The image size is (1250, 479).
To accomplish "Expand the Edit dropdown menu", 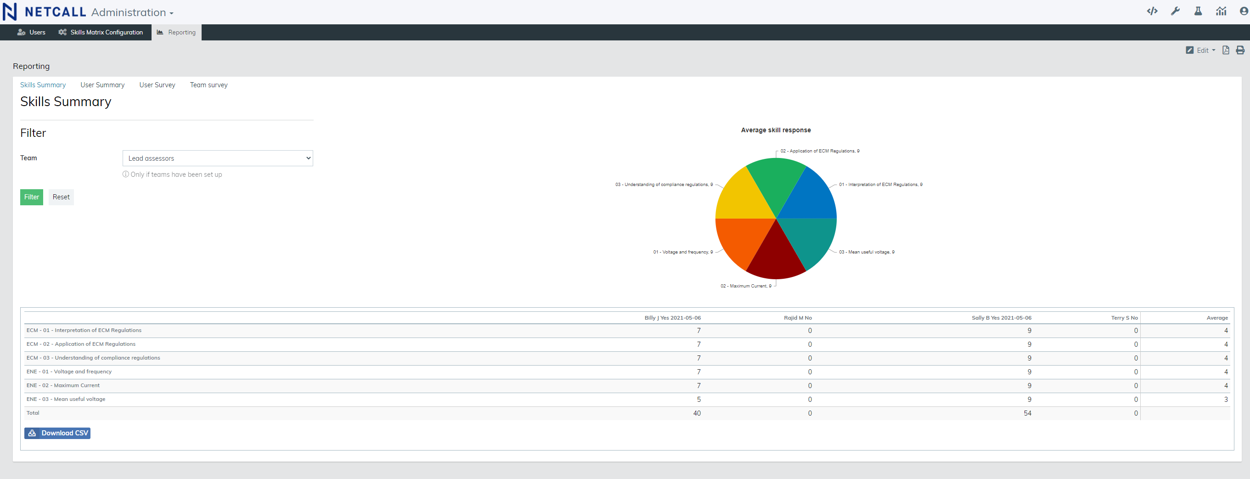I will click(x=1201, y=50).
